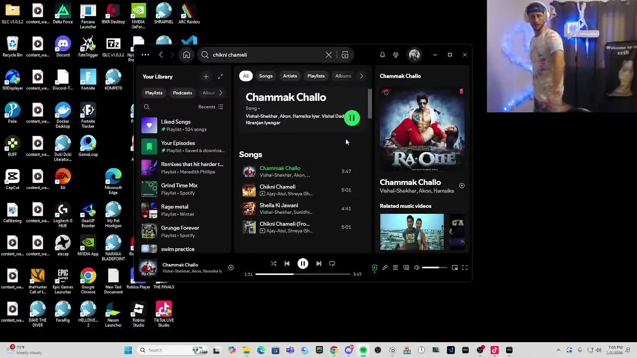Filter library by Playlists
Image resolution: width=637 pixels, height=358 pixels.
(154, 93)
